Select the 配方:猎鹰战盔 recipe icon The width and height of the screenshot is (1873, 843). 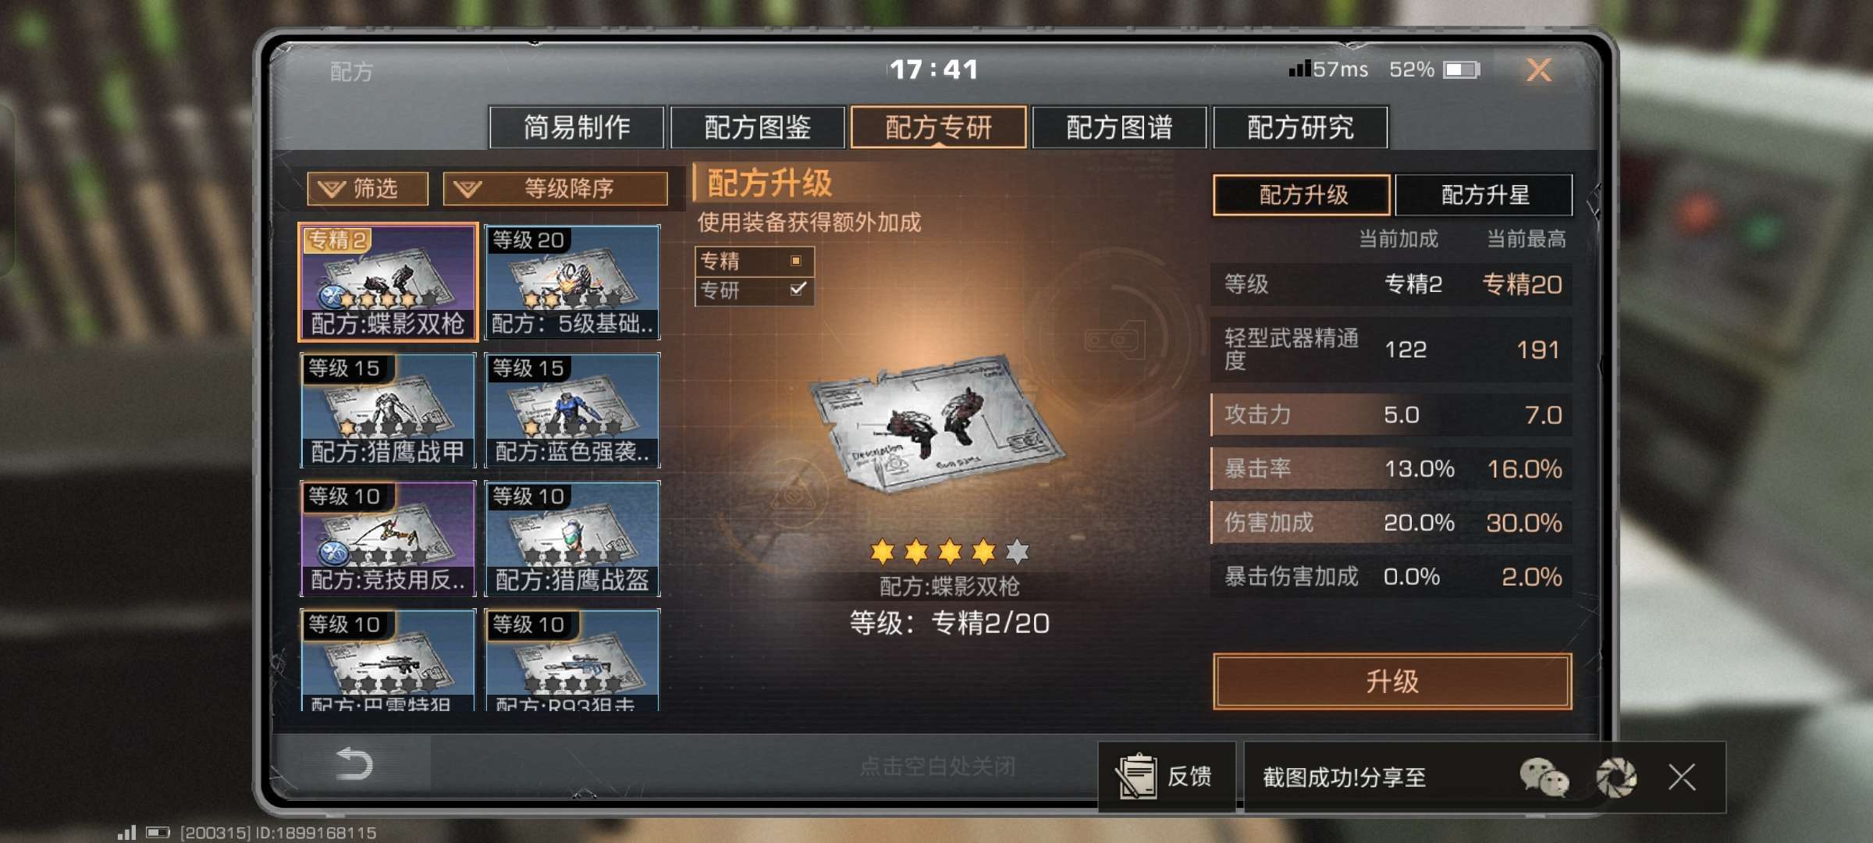572,539
